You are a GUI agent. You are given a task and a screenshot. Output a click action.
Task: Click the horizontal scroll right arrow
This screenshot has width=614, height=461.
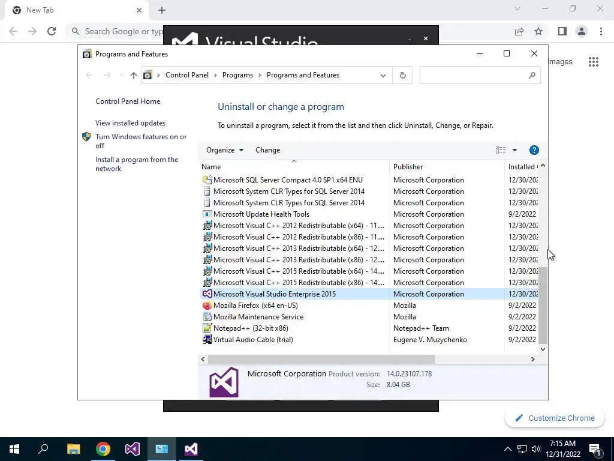pos(532,359)
